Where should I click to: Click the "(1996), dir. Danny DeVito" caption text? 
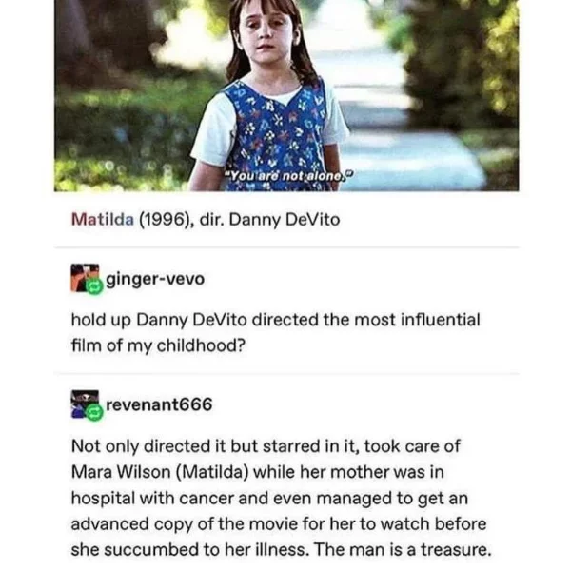coord(239,220)
